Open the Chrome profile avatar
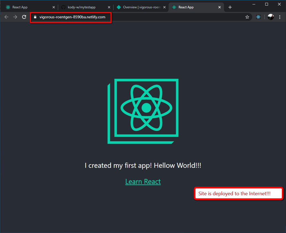The height and width of the screenshot is (233, 286). (271, 17)
